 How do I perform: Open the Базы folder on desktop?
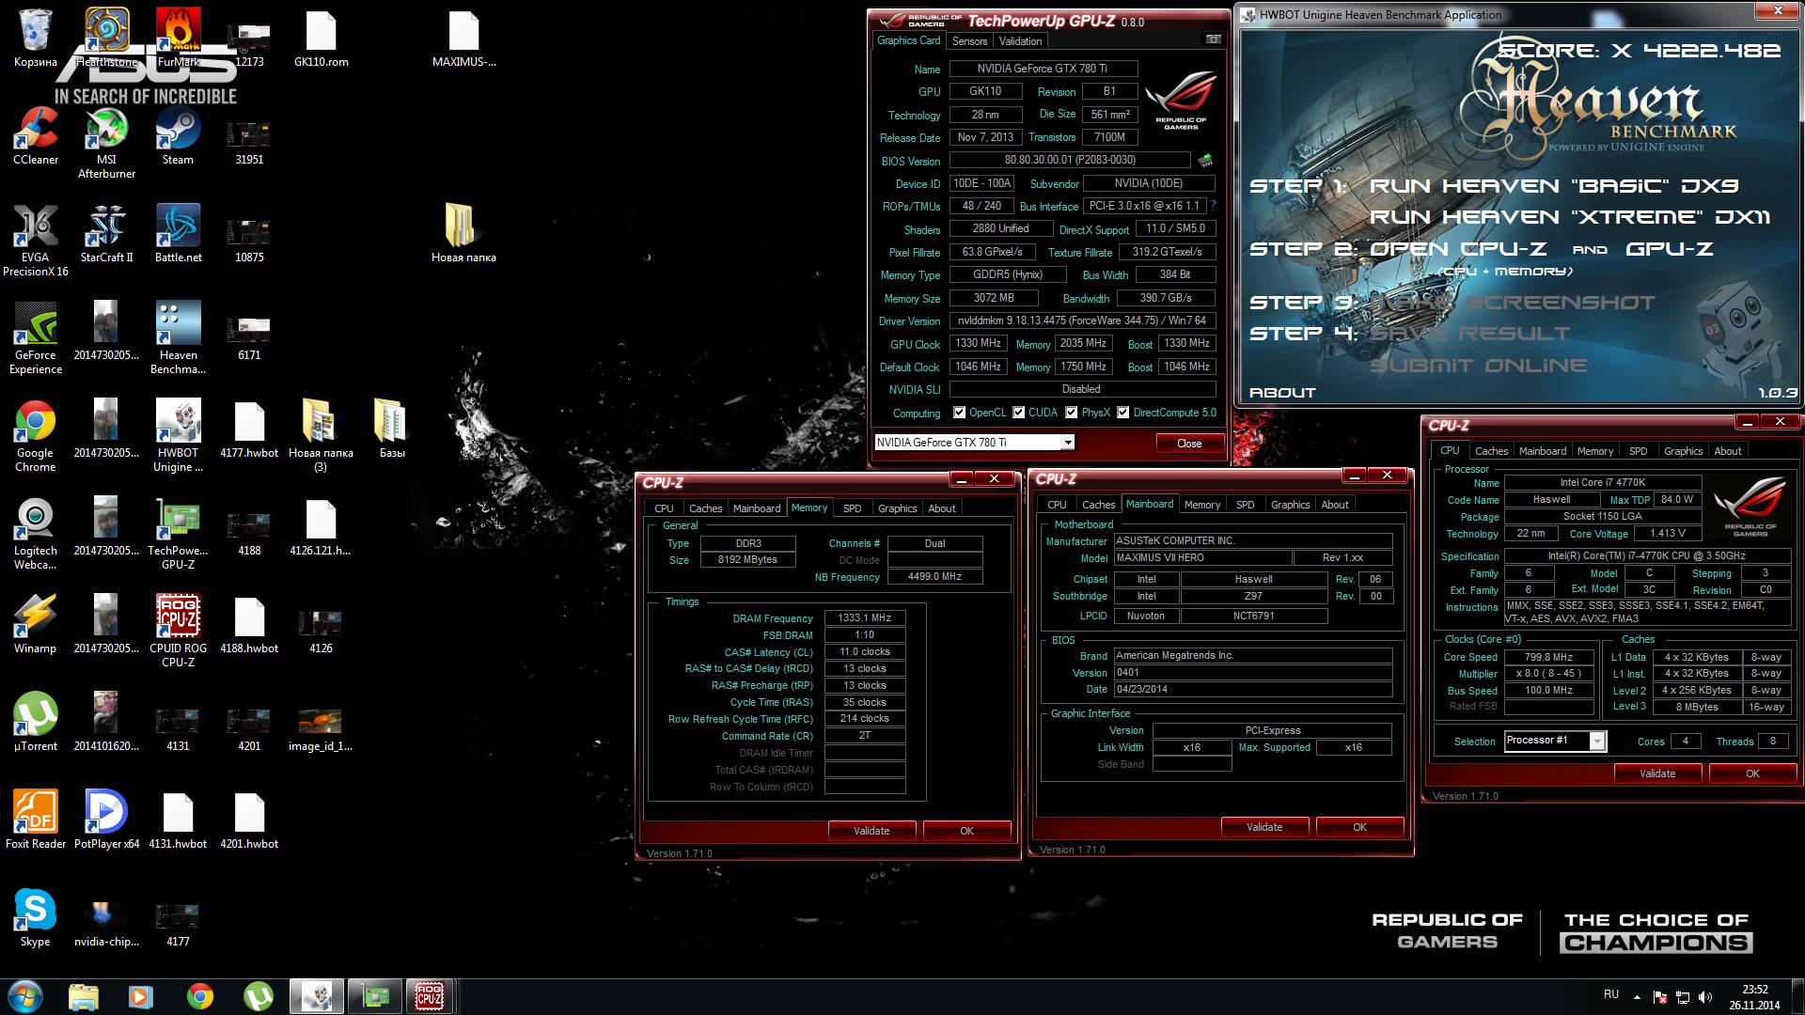[x=392, y=429]
